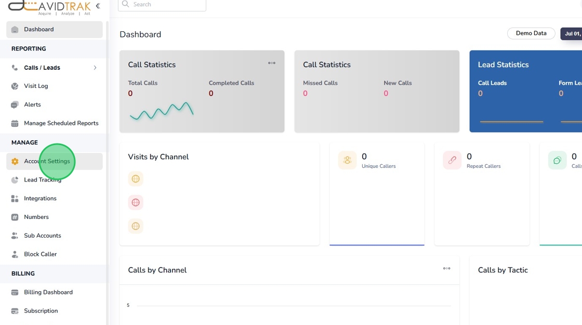Click the Sub Accounts people icon
Screen dimensions: 582x325
coord(15,236)
